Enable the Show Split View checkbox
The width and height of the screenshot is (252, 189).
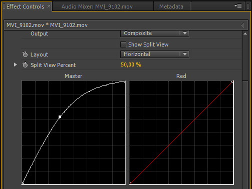[123, 44]
